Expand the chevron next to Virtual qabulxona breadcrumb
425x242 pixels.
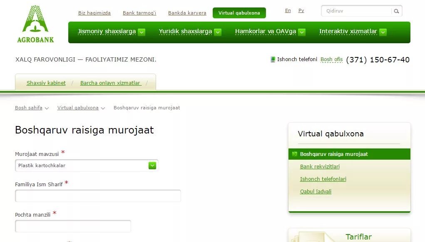[103, 108]
